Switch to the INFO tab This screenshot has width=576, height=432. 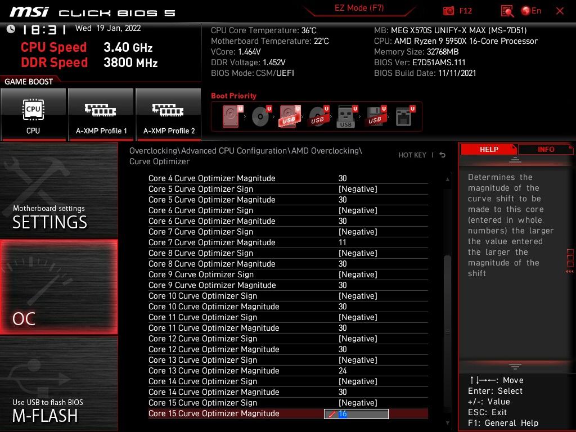pos(546,150)
